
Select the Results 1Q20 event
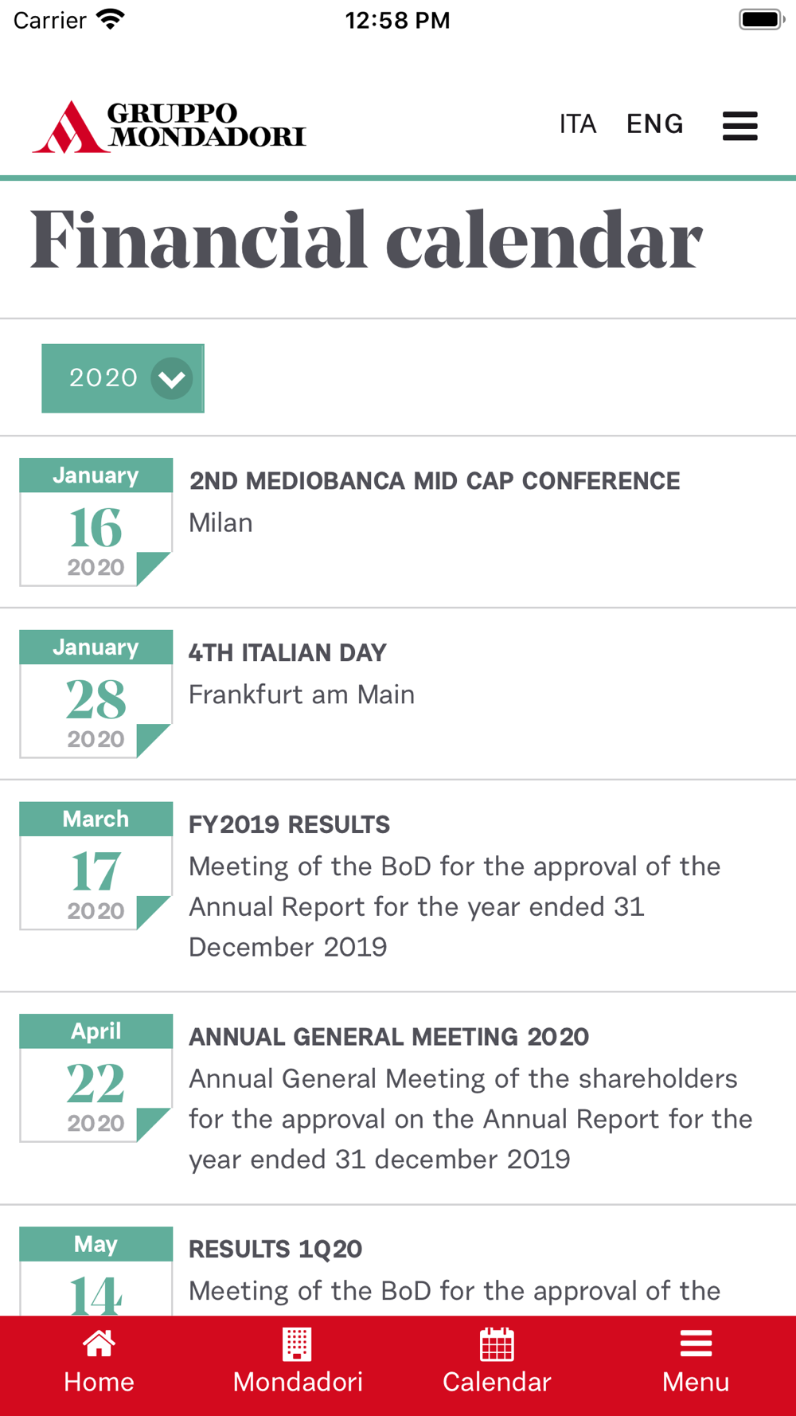pos(275,1250)
